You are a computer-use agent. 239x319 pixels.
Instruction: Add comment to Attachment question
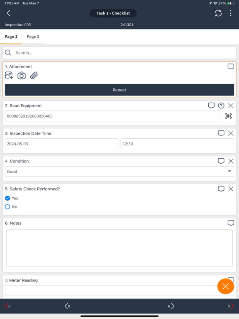click(x=231, y=66)
